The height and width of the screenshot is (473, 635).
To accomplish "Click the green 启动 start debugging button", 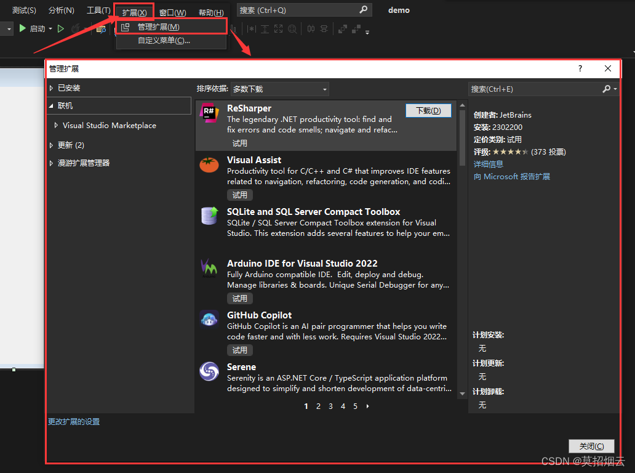I will pos(33,29).
